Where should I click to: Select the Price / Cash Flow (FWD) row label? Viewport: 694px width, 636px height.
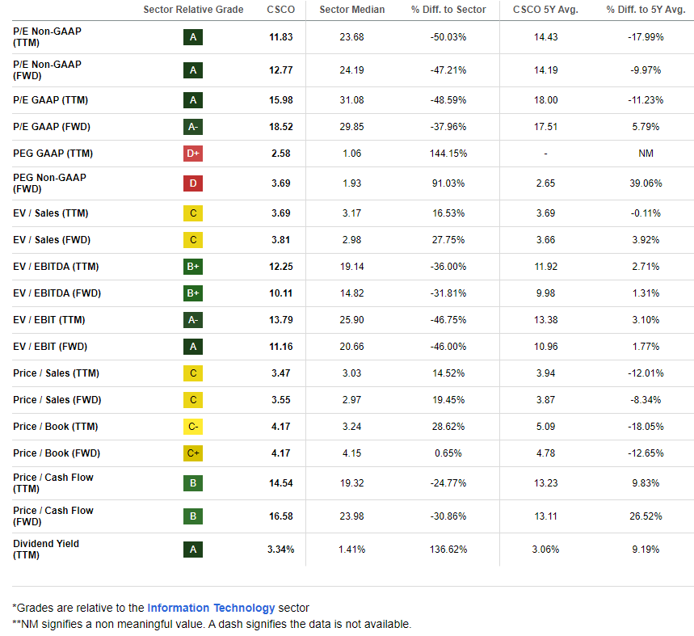pyautogui.click(x=53, y=516)
